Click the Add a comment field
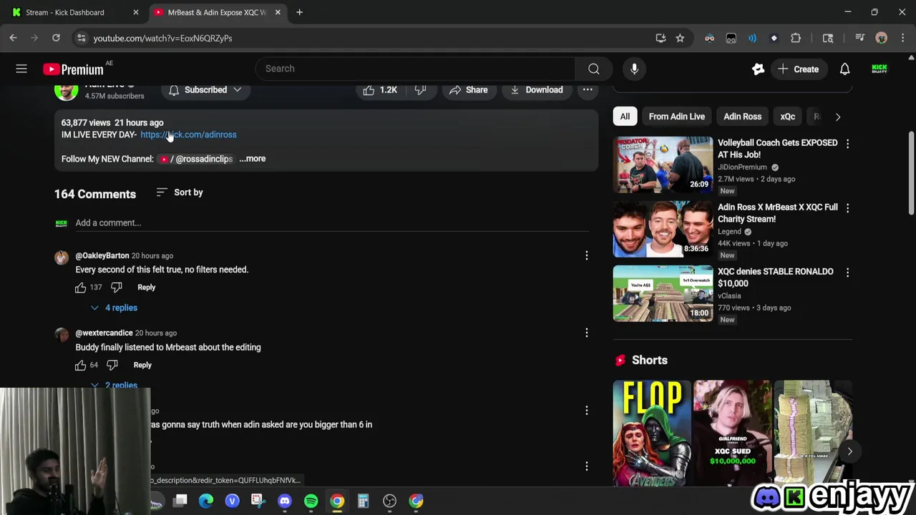Screen dimensions: 916x515 332,223
